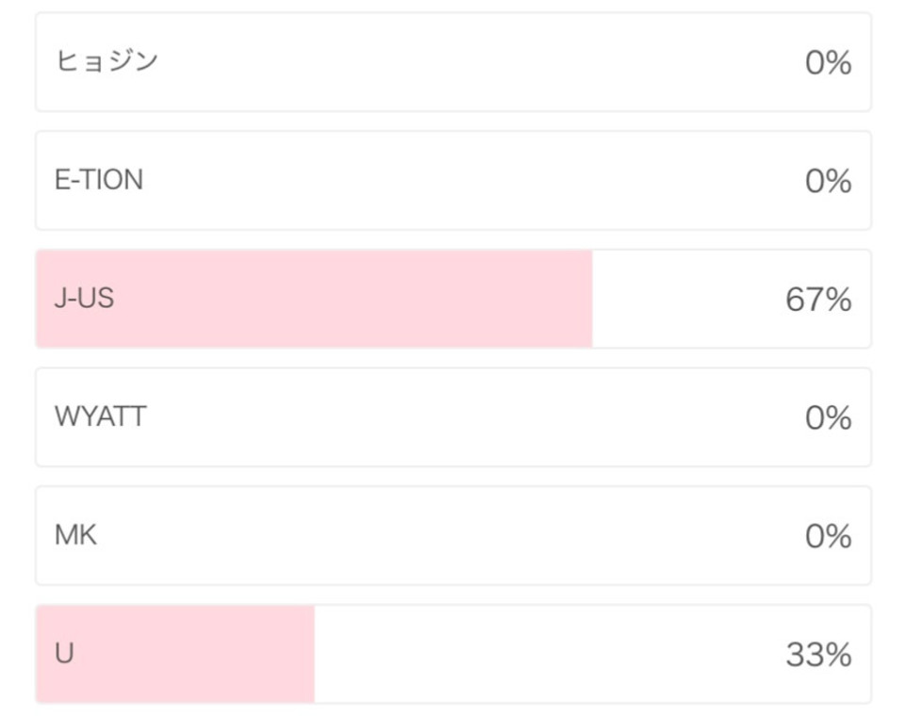Click the 0% result for E-TION
Image resolution: width=905 pixels, height=716 pixels.
point(829,181)
